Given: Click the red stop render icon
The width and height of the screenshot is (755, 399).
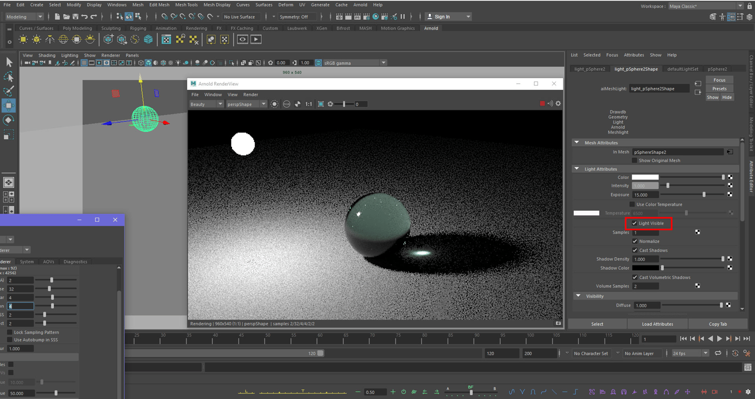Looking at the screenshot, I should coord(542,104).
